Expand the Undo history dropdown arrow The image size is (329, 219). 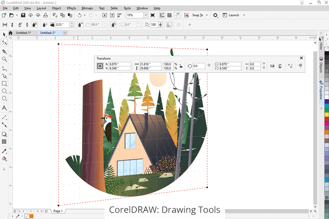point(85,15)
